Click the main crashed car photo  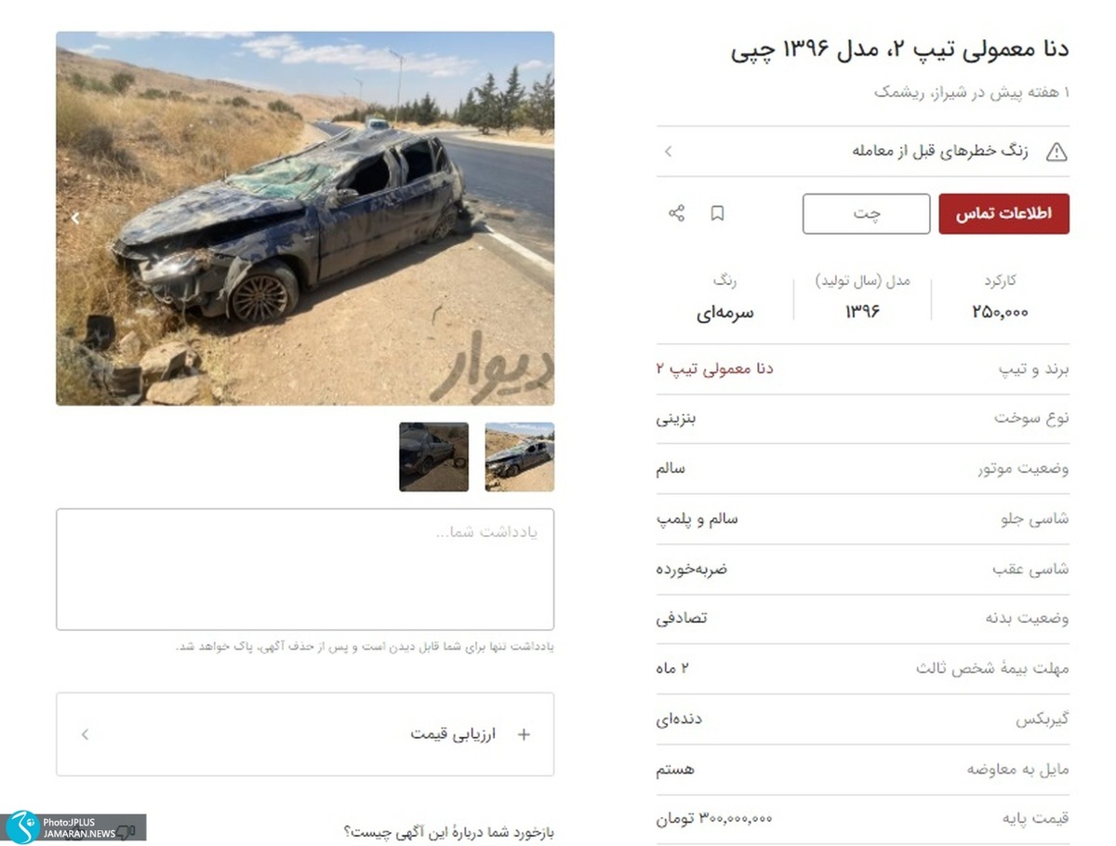pyautogui.click(x=305, y=218)
